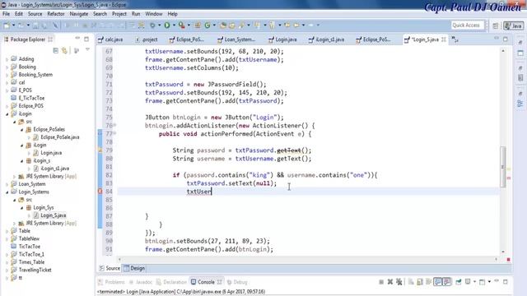The image size is (527, 296).
Task: Click the editor vertical scrollbar thumb
Action: (503, 167)
